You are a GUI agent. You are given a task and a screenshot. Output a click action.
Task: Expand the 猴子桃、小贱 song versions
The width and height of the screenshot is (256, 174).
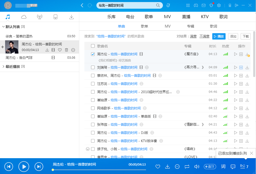[x=88, y=149]
